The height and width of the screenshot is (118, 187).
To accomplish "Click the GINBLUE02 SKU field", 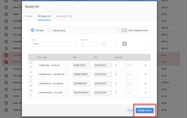I will [x=82, y=65].
